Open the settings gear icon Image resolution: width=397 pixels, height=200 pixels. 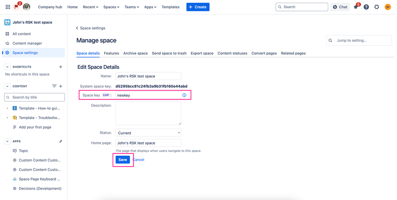[x=377, y=7]
